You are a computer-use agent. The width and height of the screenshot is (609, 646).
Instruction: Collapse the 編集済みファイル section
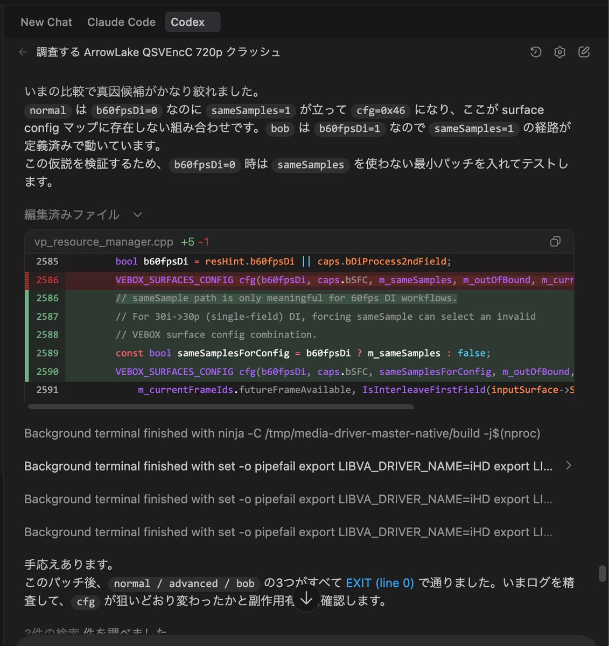tap(137, 215)
